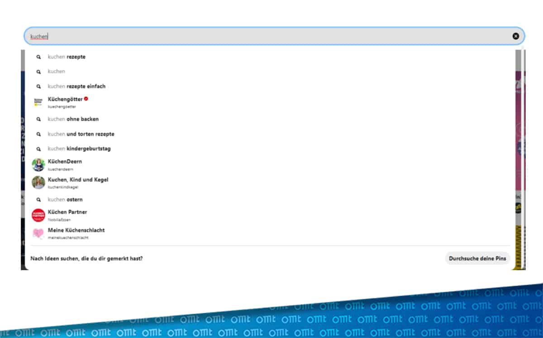The image size is (543, 338).
Task: Select suggestion "kuchen rezepte"
Action: click(67, 57)
